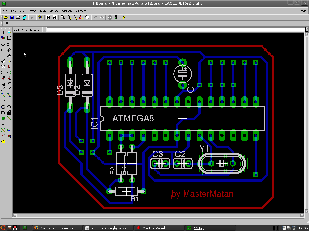
Task: Print the board layout
Action: (18, 17)
